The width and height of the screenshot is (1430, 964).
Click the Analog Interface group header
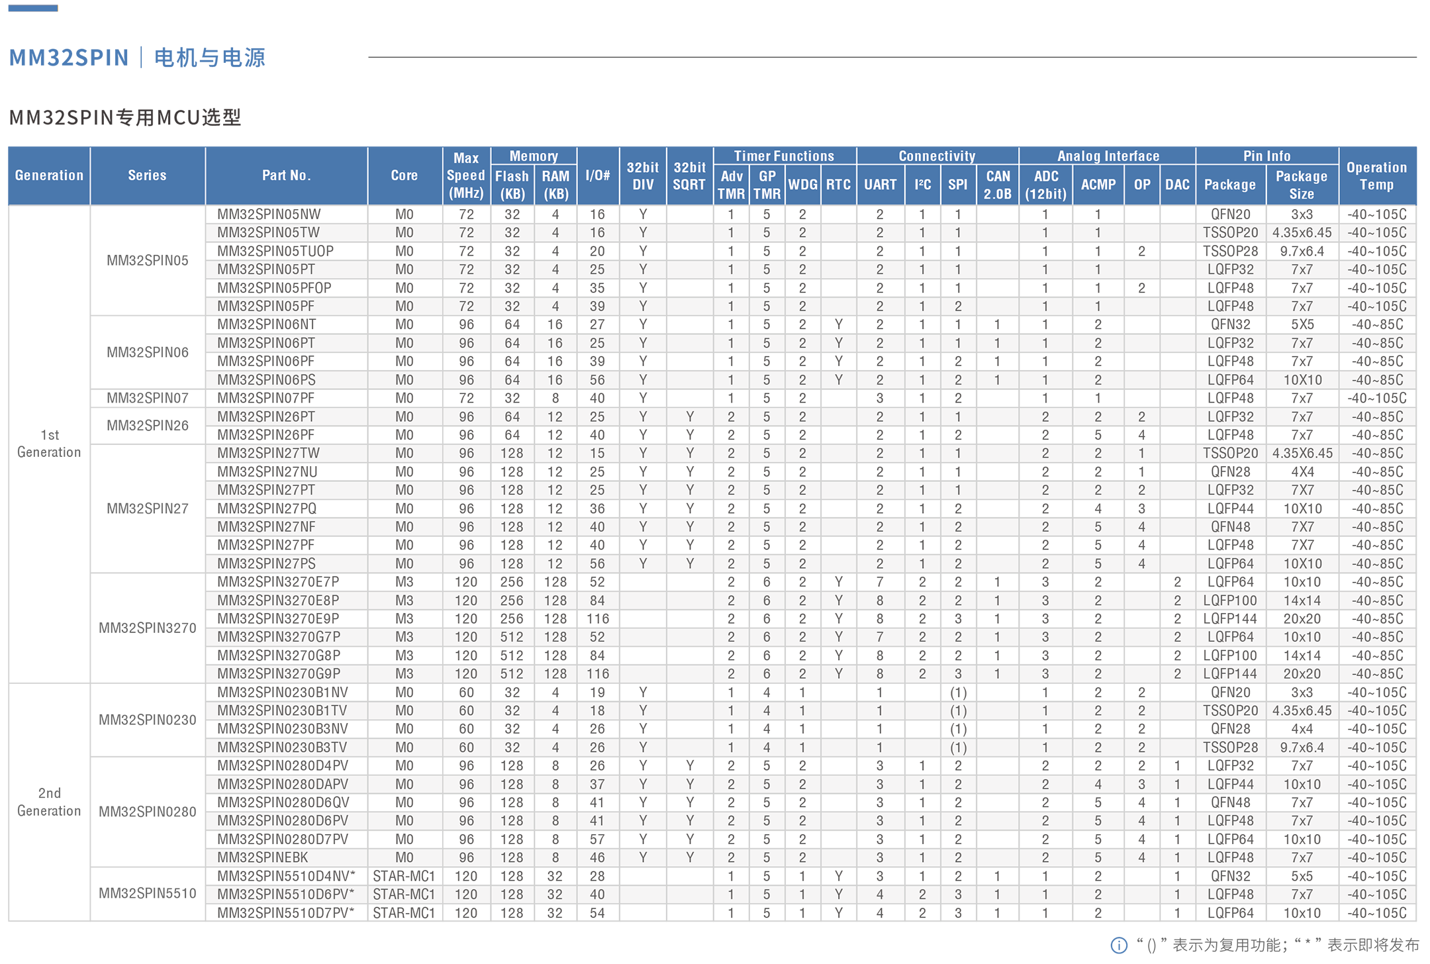coord(1108,156)
